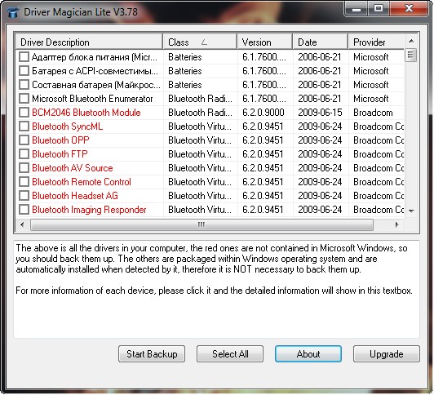Click the Driver Magician title bar icon
The height and width of the screenshot is (395, 434).
(x=13, y=12)
